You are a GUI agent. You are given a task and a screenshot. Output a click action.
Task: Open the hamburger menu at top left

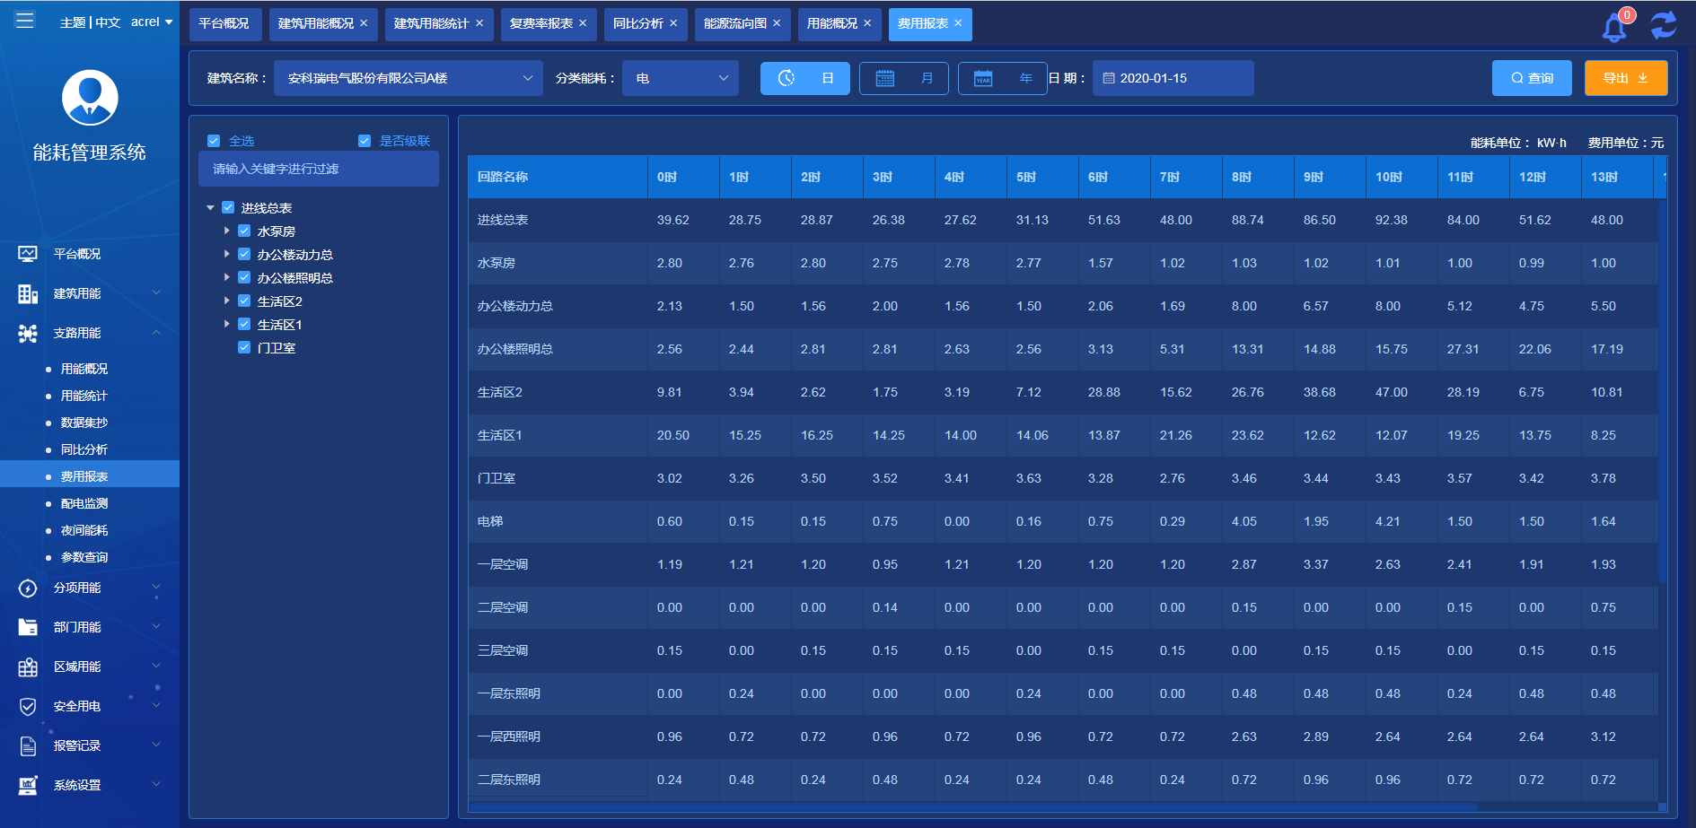(24, 20)
